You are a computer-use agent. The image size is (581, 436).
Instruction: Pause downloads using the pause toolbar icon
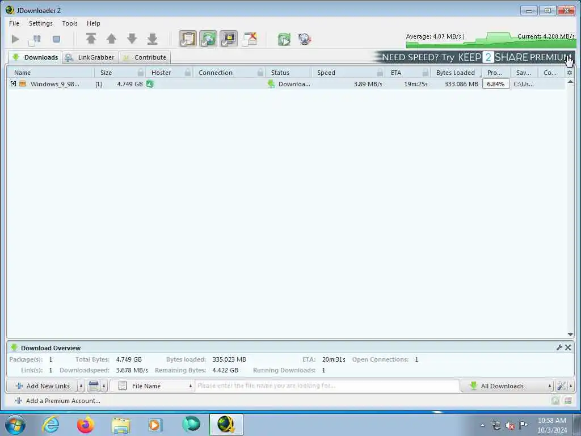35,39
